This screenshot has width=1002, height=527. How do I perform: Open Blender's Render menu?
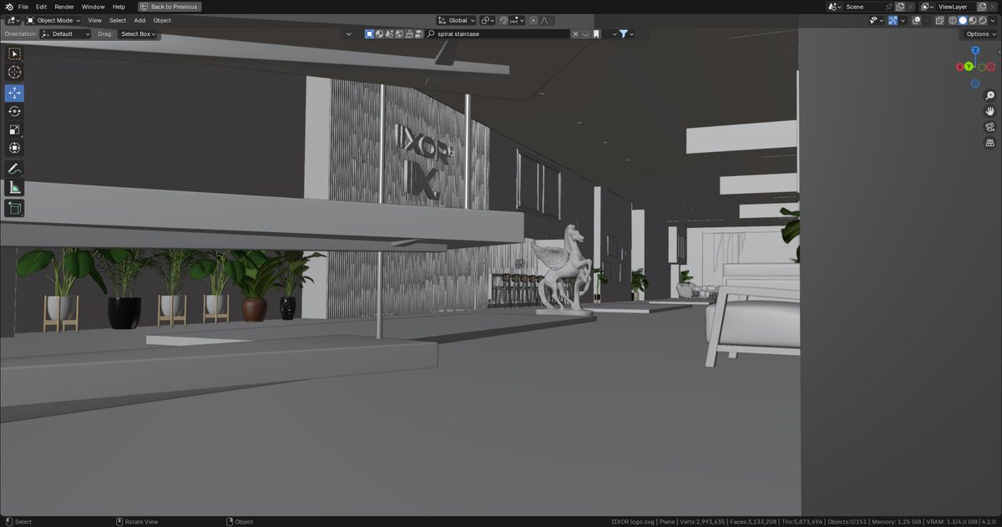[63, 6]
